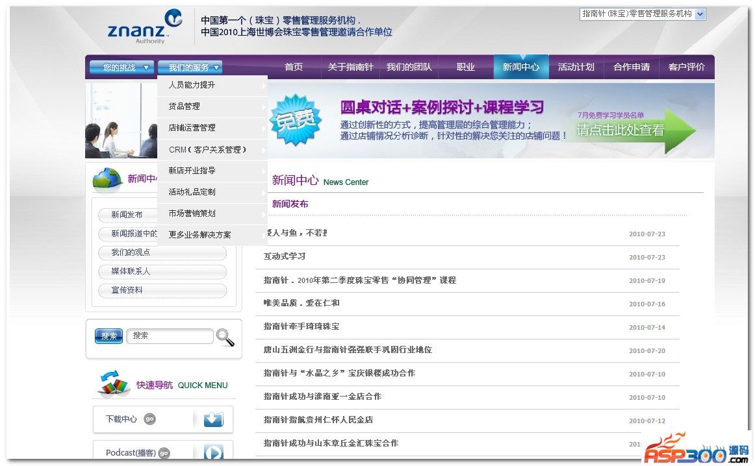The height and width of the screenshot is (466, 755).
Task: Click the blue 搜索 button
Action: click(109, 336)
